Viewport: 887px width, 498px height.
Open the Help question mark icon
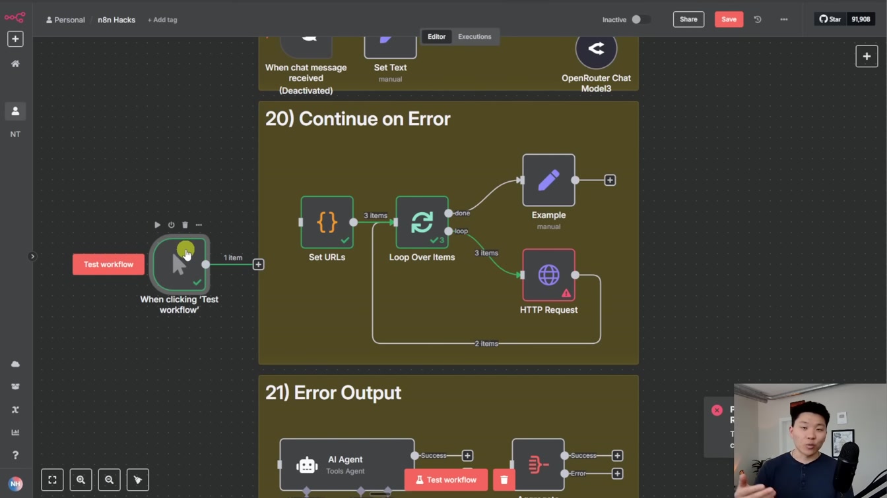[x=15, y=455]
